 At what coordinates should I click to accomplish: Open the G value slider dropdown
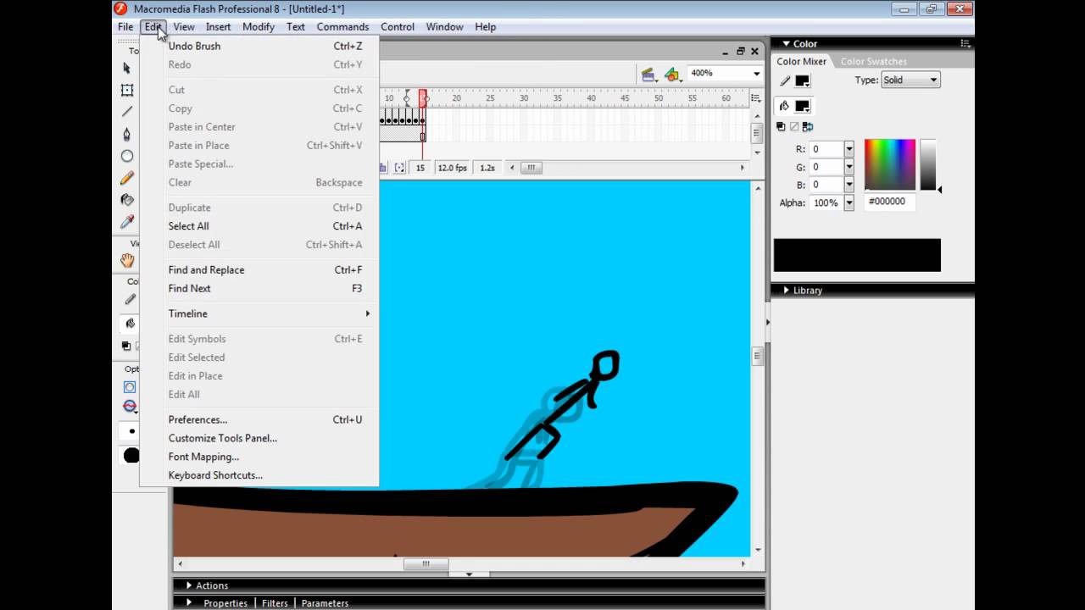(849, 167)
